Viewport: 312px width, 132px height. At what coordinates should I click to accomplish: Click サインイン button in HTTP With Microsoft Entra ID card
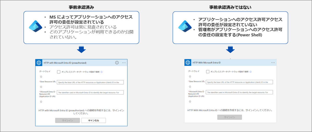click(230, 117)
